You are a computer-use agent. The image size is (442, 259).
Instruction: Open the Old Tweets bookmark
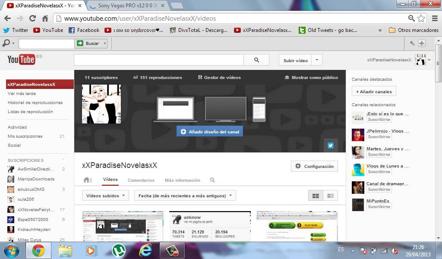tap(328, 30)
